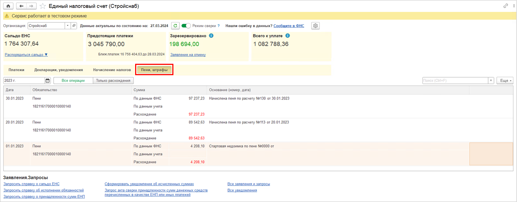Toggle Режим сверки switch
The width and height of the screenshot is (517, 202).
click(x=186, y=26)
